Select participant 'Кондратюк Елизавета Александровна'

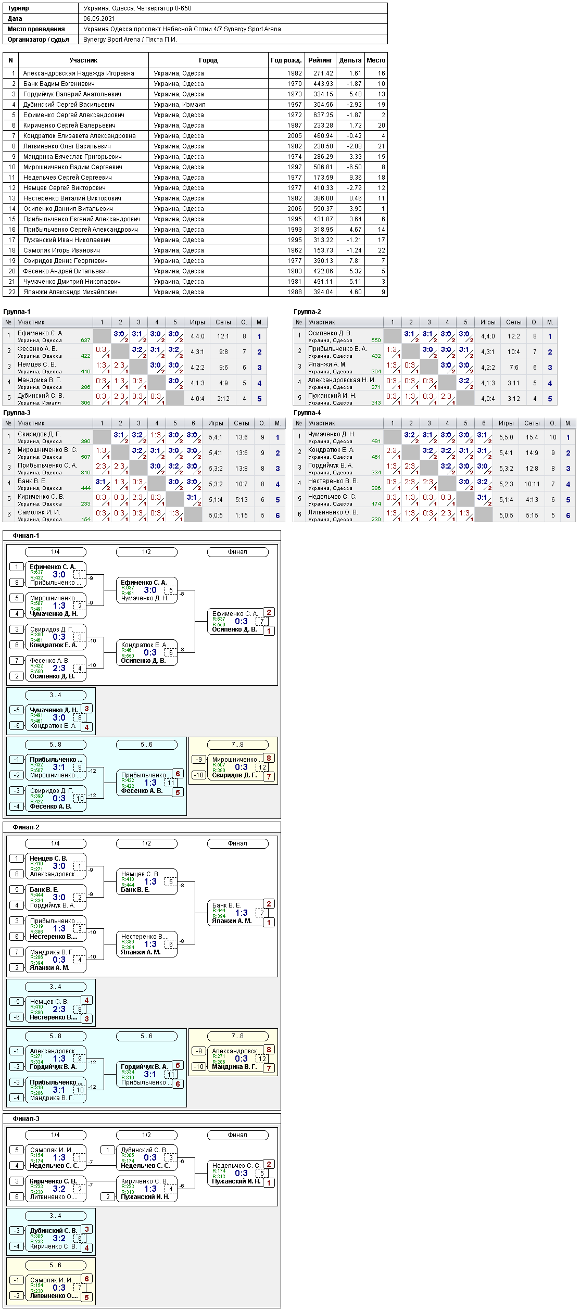pos(80,136)
